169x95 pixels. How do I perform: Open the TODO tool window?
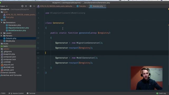pyautogui.click(x=3, y=93)
